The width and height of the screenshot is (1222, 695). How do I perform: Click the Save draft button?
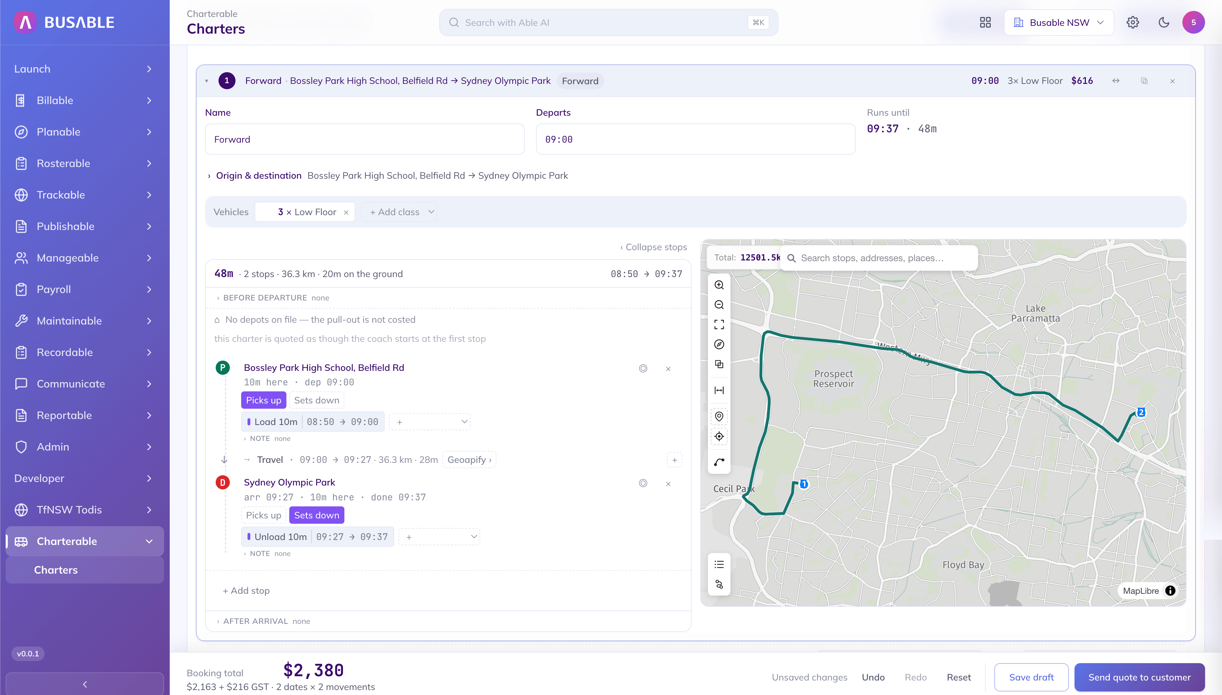pos(1031,677)
